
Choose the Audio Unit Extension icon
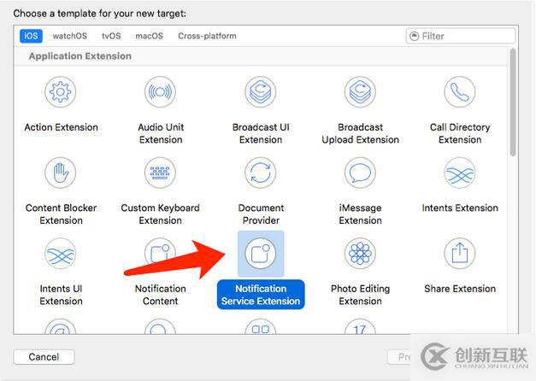click(x=160, y=92)
